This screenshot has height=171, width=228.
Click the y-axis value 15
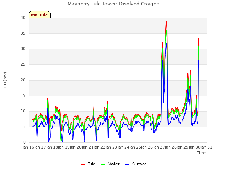pyautogui.click(x=23, y=95)
